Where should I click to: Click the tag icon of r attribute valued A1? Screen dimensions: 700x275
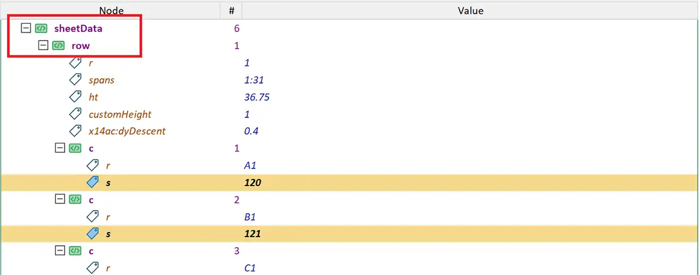pos(92,165)
